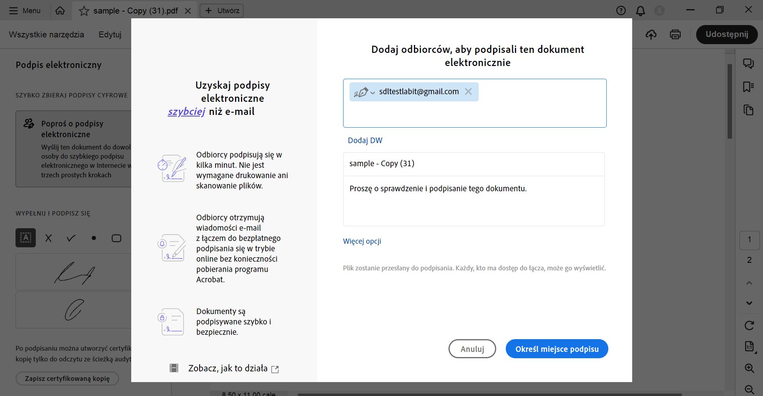Image resolution: width=763 pixels, height=396 pixels.
Task: Click the print icon
Action: tap(675, 35)
